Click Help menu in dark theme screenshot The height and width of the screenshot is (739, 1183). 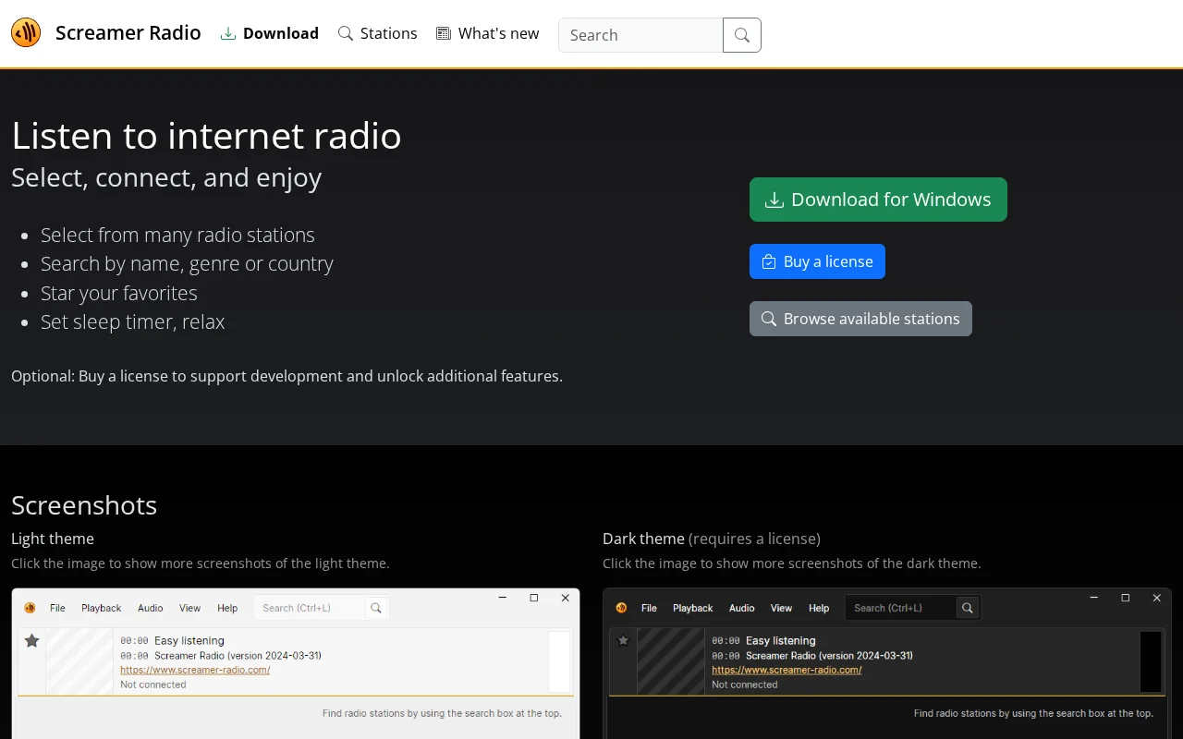tap(819, 608)
